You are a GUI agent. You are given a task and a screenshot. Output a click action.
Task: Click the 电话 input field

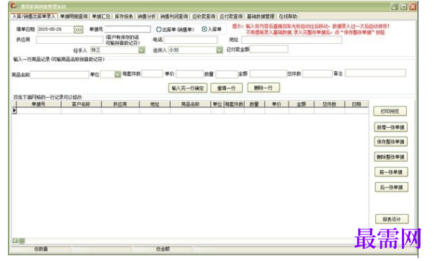coord(191,40)
